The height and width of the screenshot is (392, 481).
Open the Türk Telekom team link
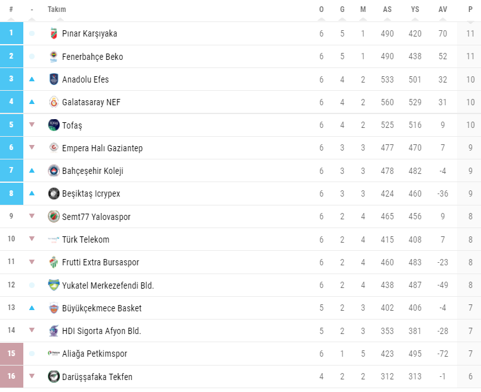tap(86, 239)
